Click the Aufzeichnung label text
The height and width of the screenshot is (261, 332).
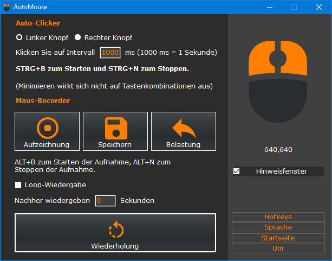coord(47,145)
